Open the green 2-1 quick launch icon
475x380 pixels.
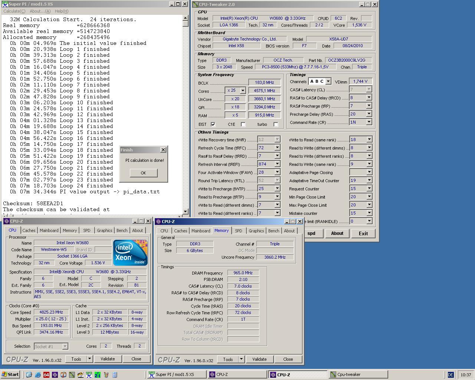click(x=98, y=374)
